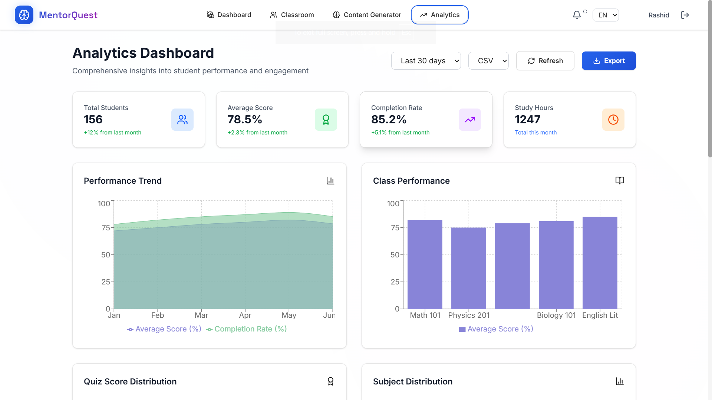Viewport: 712px width, 400px height.
Task: Click the Study Hours clock icon
Action: point(613,120)
